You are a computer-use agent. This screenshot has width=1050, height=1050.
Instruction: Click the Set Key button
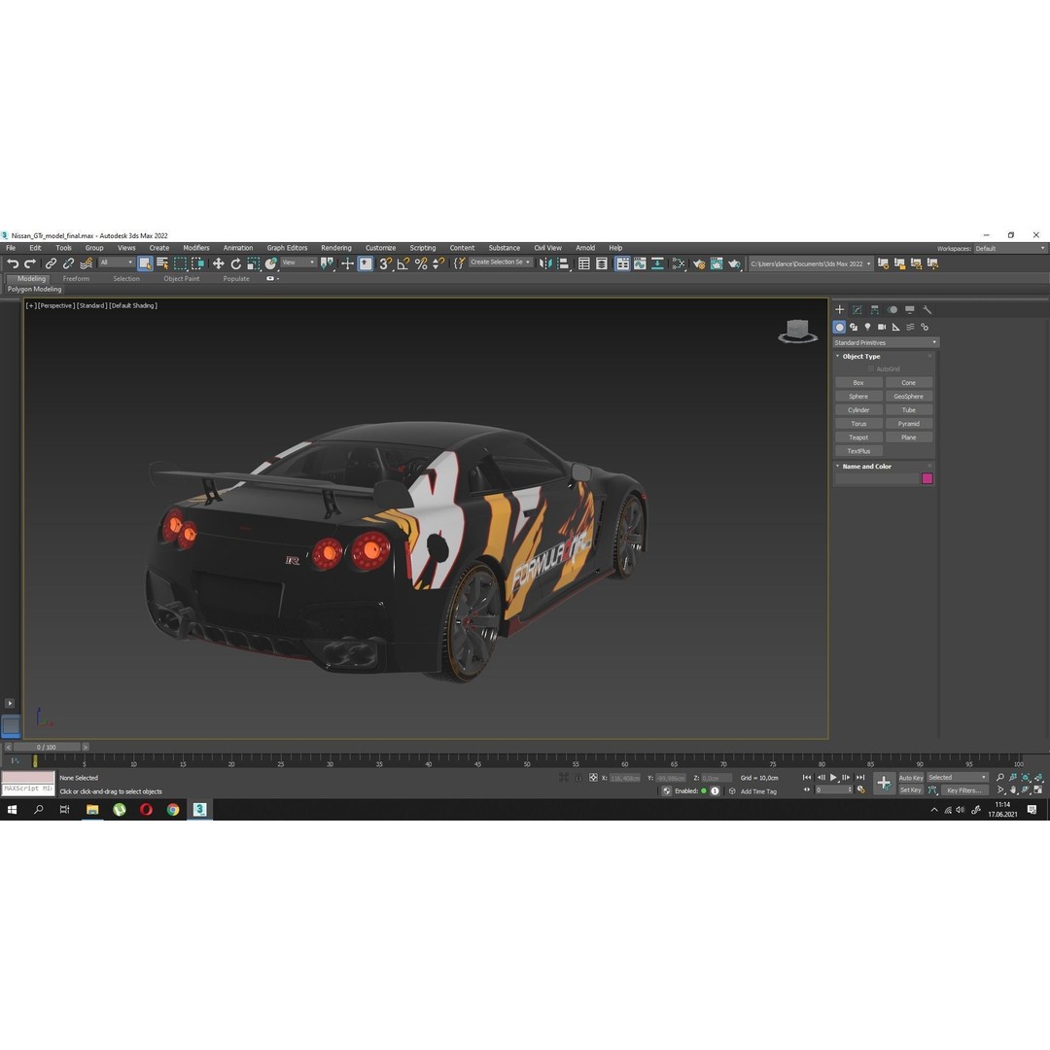click(x=911, y=790)
